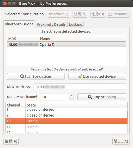Click the 閉じる(C) close button
The height and width of the screenshot is (148, 133).
click(121, 141)
